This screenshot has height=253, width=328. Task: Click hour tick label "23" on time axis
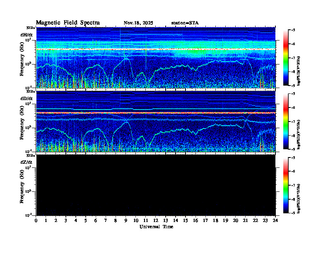[x=265, y=221]
